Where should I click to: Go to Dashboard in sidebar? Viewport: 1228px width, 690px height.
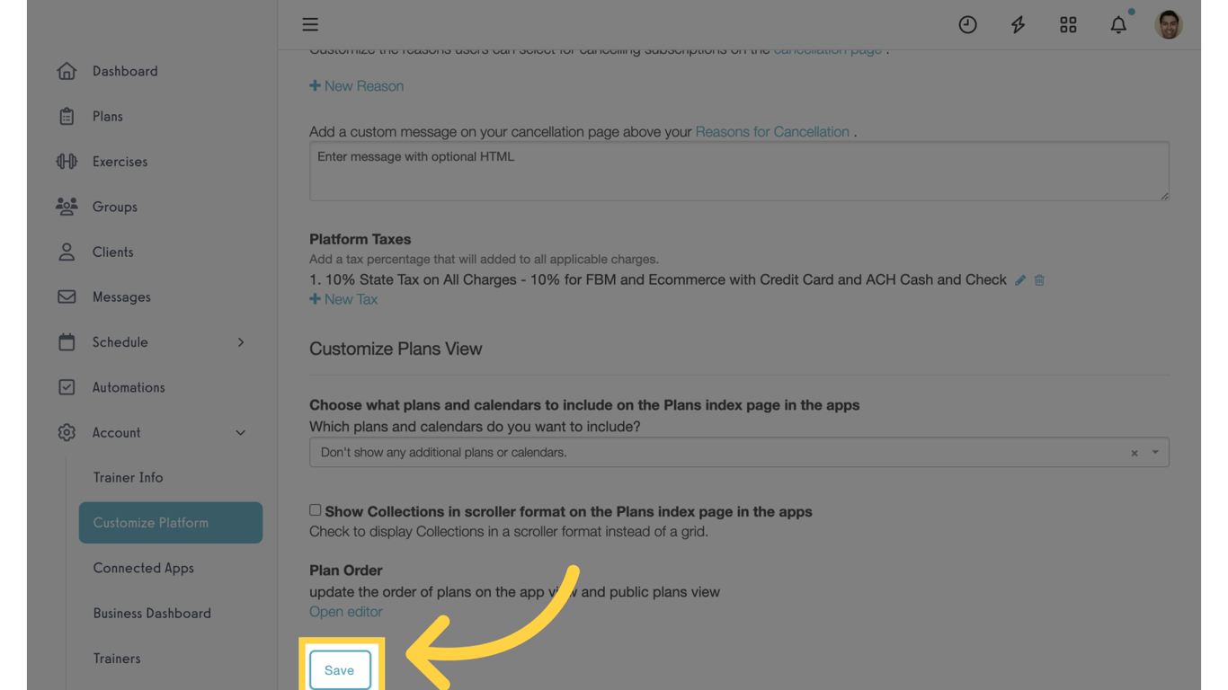tap(125, 71)
